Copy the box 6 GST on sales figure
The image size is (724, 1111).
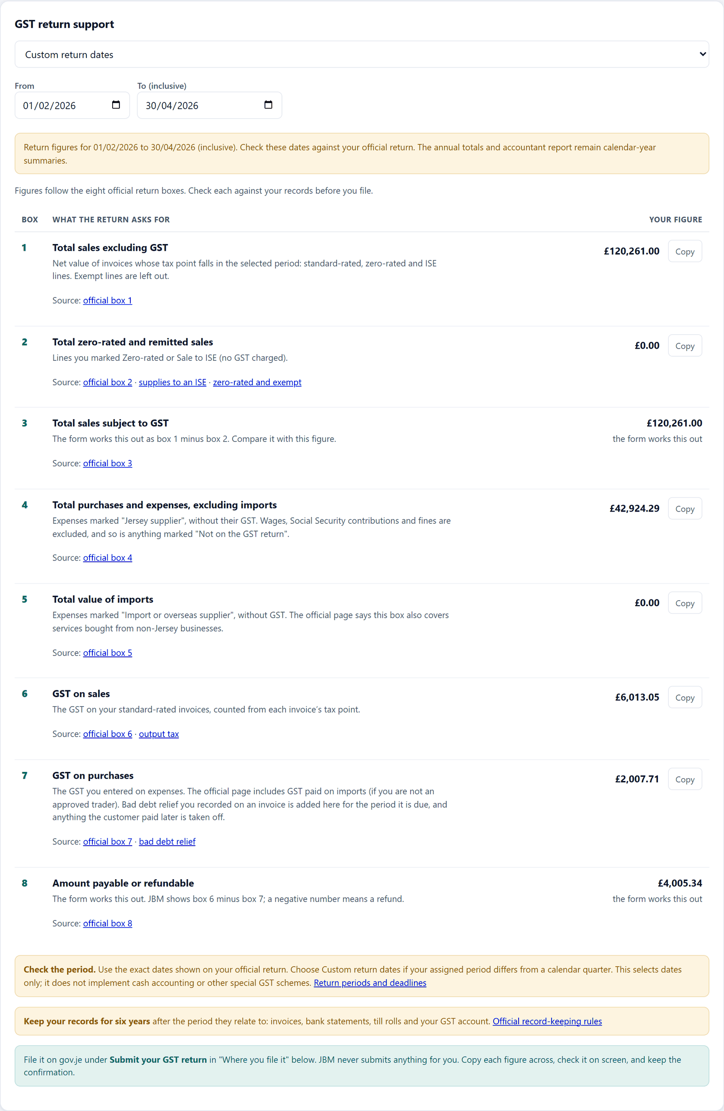pos(684,697)
